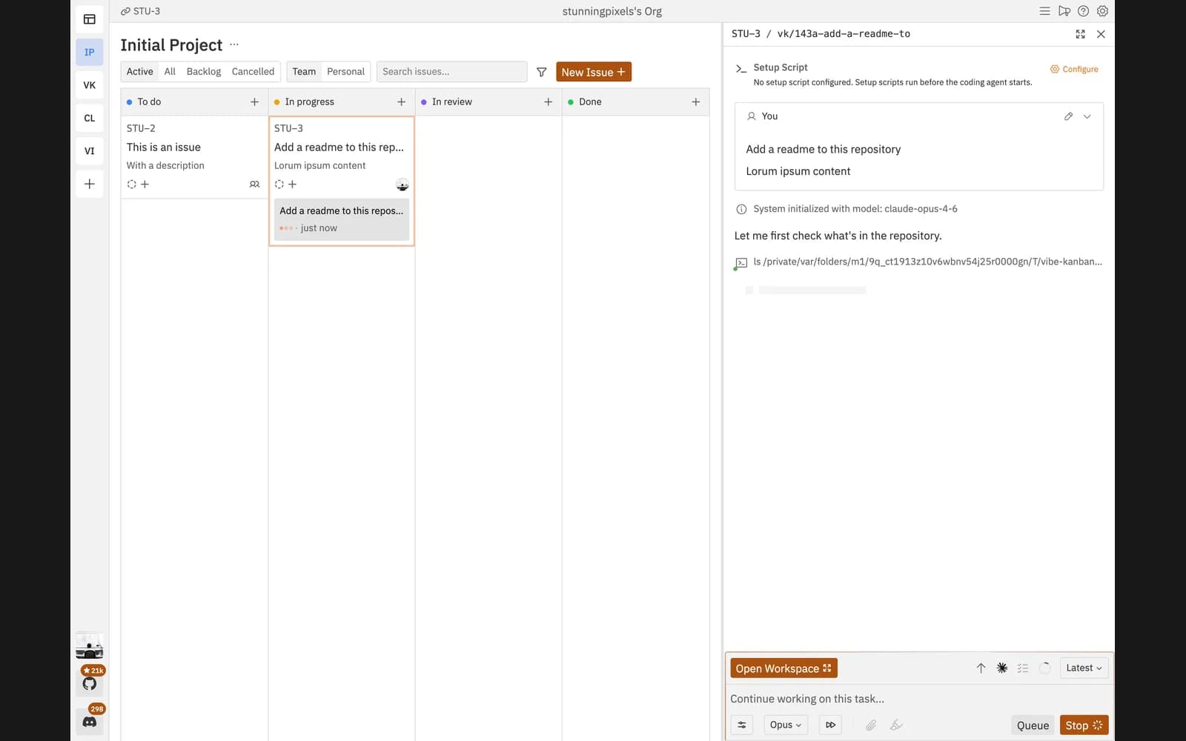
Task: Click the Stop button
Action: (1084, 725)
